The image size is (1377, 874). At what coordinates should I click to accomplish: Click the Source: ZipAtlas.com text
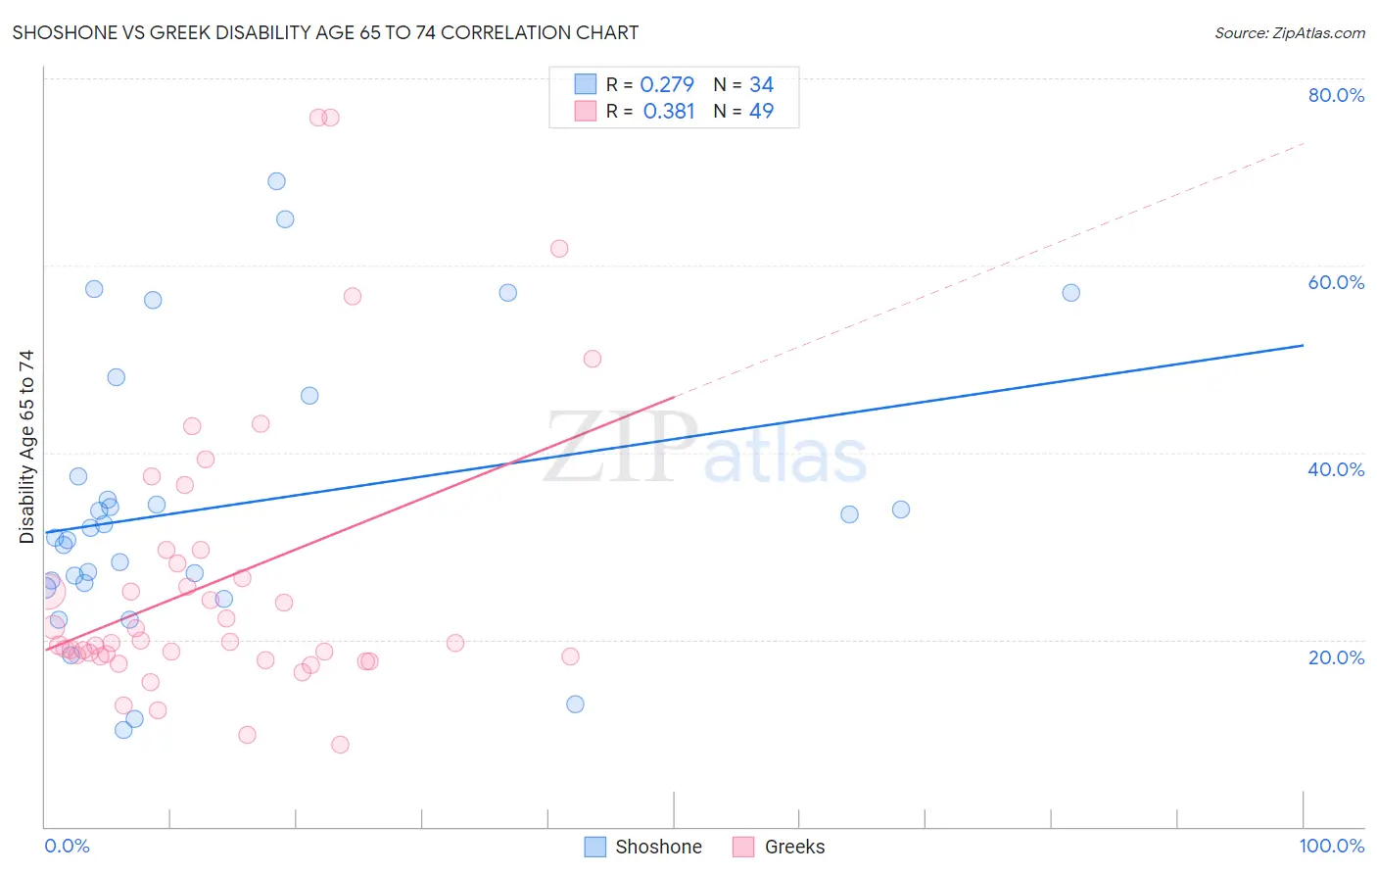click(x=1290, y=32)
